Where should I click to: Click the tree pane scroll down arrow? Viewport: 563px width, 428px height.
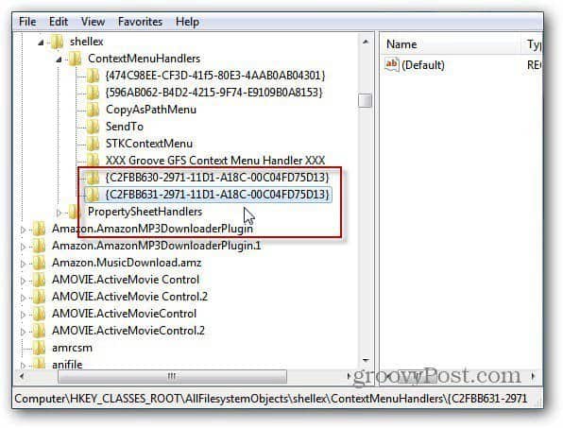click(366, 360)
